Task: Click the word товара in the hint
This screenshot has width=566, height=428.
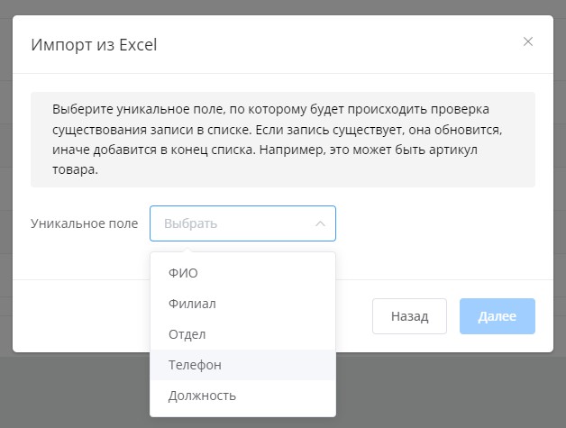Action: tap(73, 168)
